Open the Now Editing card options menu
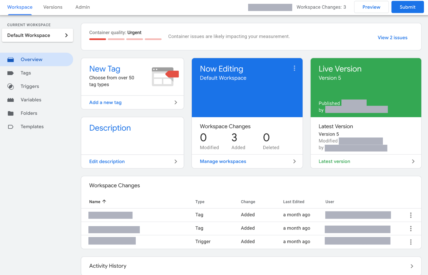The height and width of the screenshot is (275, 428). [x=294, y=68]
